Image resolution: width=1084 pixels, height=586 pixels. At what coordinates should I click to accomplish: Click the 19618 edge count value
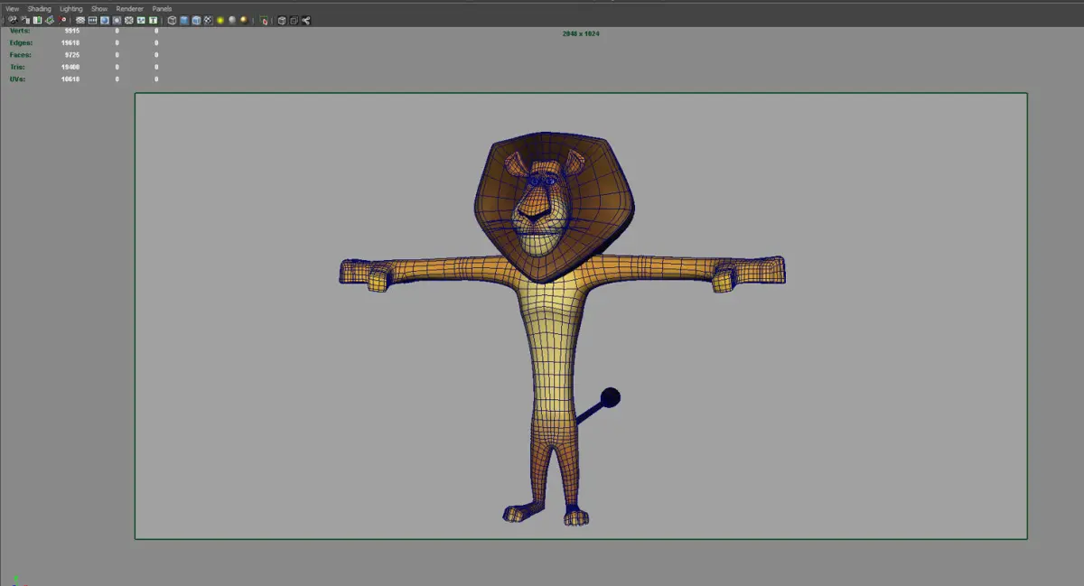coord(70,42)
